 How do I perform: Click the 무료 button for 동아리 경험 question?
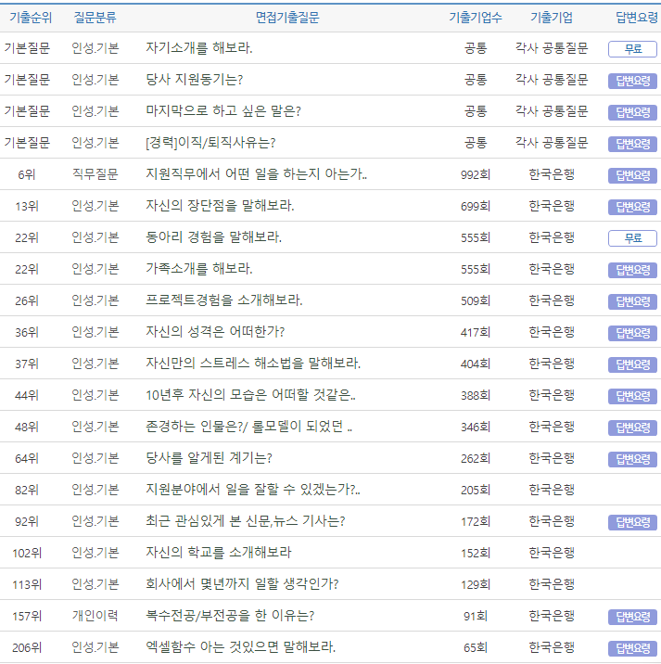coord(632,238)
